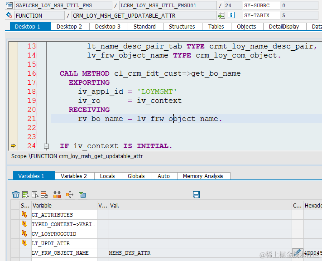Click the table-row icon with the minus sign
Image resolution: width=322 pixels, height=261 pixels.
click(44, 194)
